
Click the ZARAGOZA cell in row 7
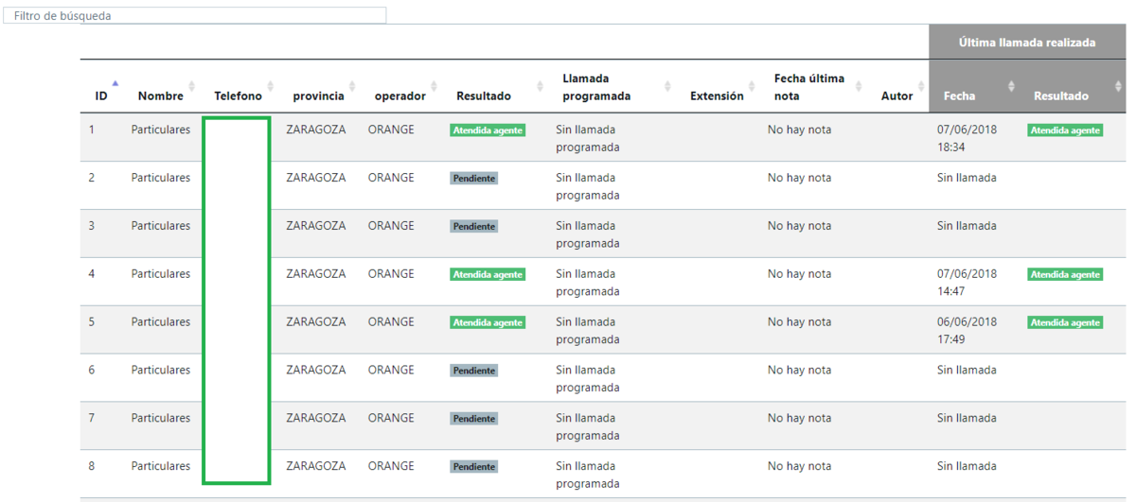315,419
